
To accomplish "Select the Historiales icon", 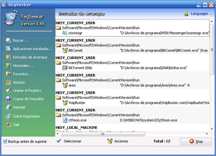I will coord(8,65).
